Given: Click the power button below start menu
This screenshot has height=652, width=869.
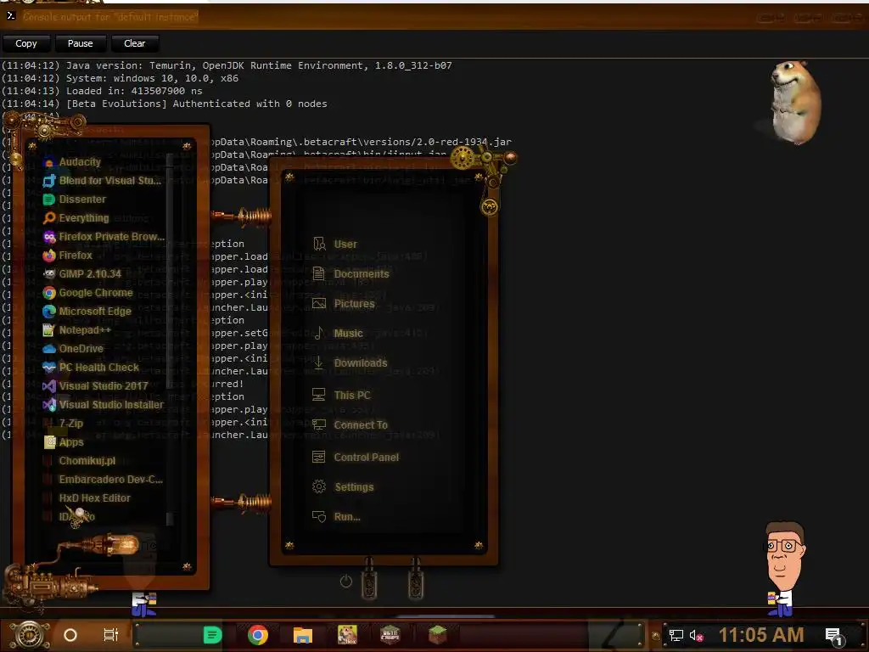Looking at the screenshot, I should [346, 582].
